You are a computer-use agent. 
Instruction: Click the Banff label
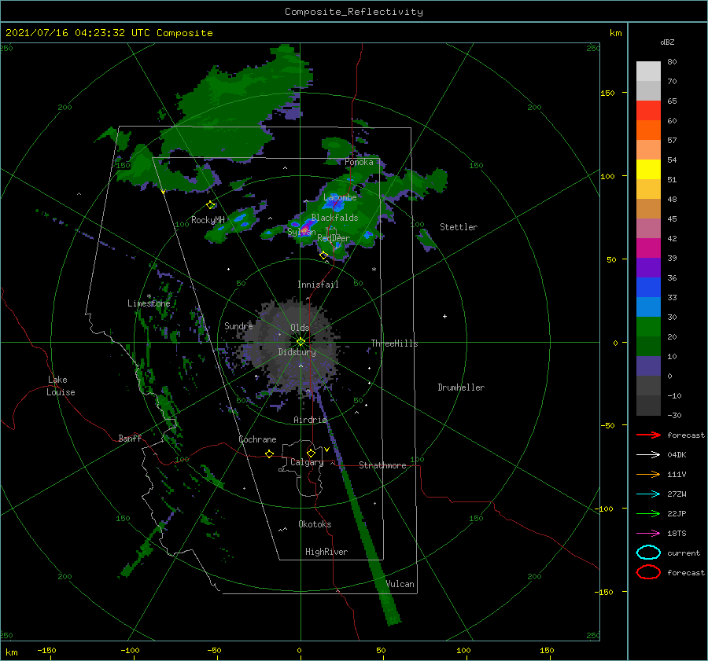click(130, 438)
